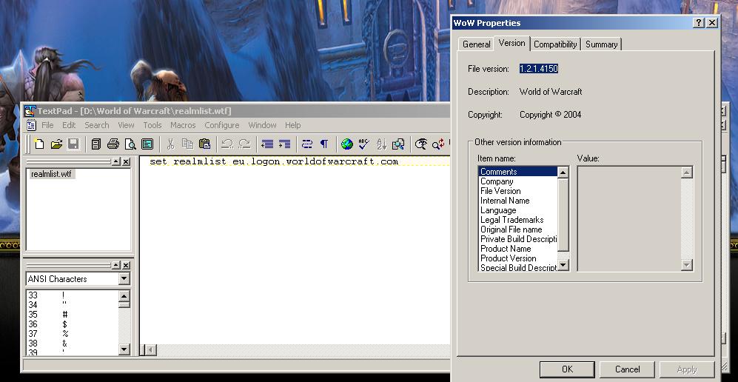
Task: Select Product Name list item
Action: click(517, 249)
